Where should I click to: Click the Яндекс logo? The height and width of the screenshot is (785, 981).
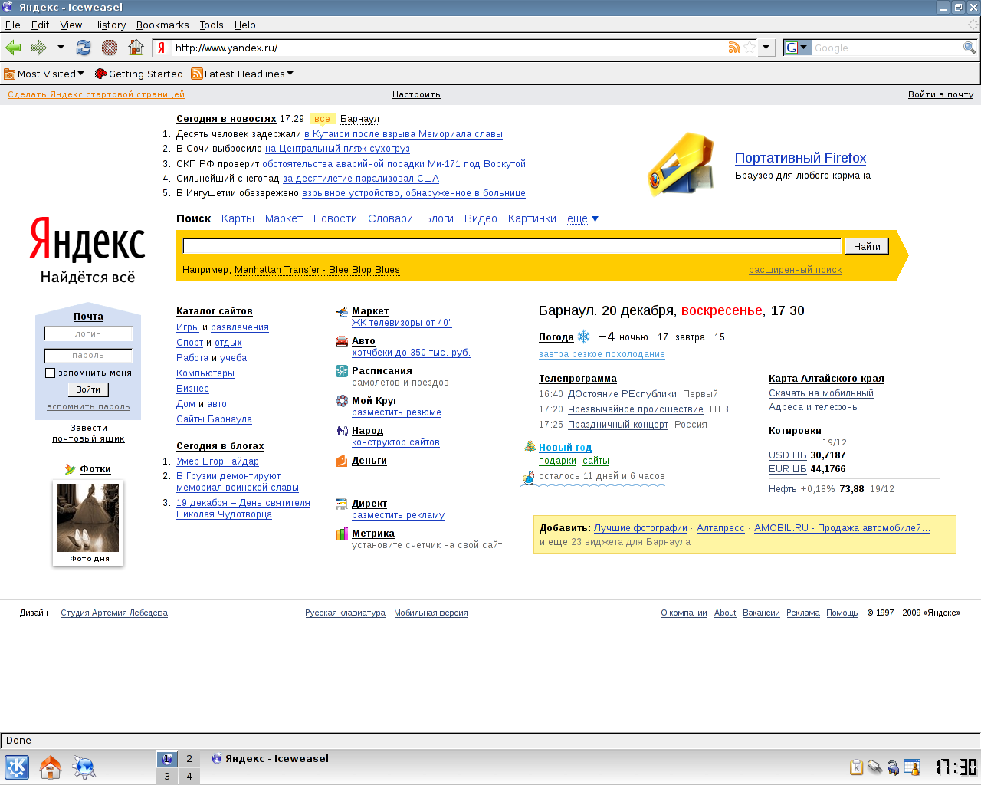point(87,239)
